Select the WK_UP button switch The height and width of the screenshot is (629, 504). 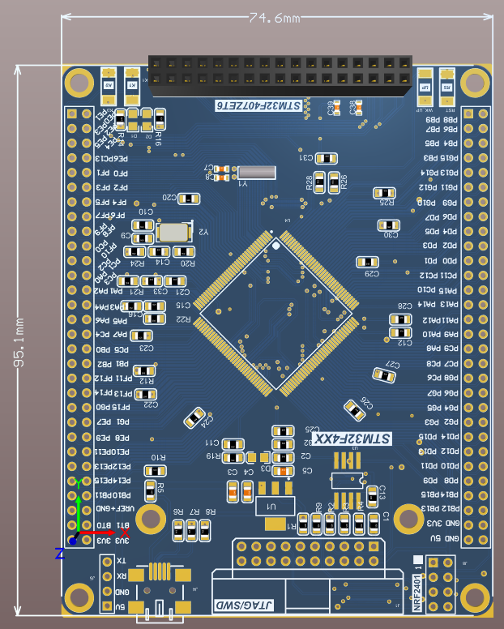click(x=425, y=87)
